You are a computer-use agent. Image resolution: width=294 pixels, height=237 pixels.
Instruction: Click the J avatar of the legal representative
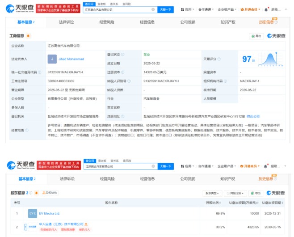tap(52, 59)
